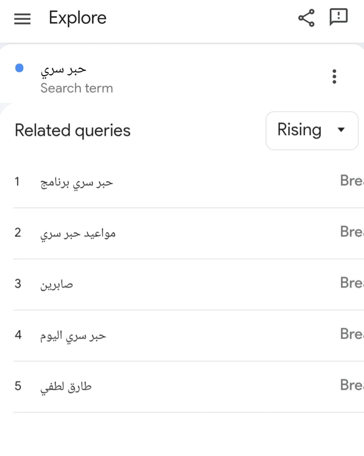Click the Breakout label in row 3

352,283
